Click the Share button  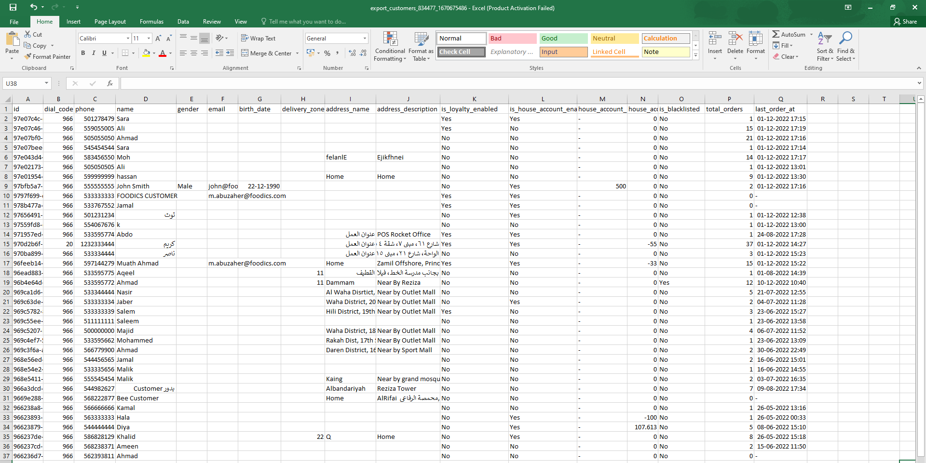pos(905,22)
